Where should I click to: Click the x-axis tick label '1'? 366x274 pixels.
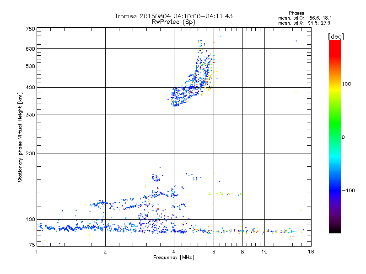(37, 252)
